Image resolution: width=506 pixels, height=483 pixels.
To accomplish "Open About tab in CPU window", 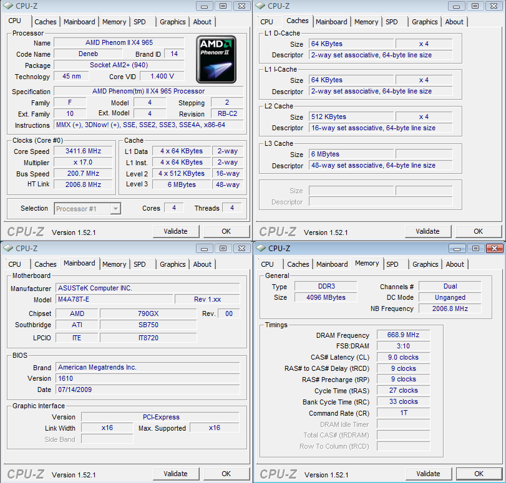I will 202,22.
